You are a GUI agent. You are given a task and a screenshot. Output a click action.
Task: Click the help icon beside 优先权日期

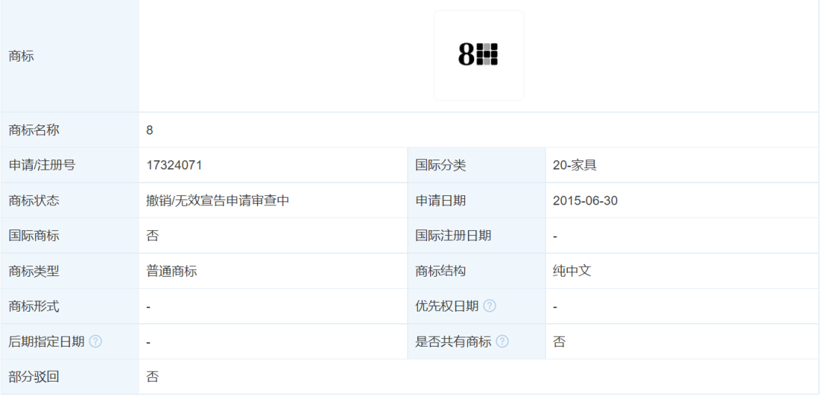(x=489, y=306)
